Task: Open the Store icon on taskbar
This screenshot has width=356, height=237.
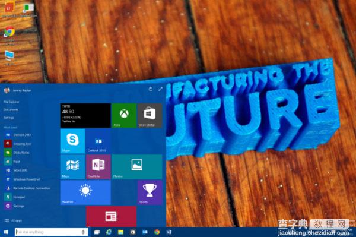Action: point(132,232)
